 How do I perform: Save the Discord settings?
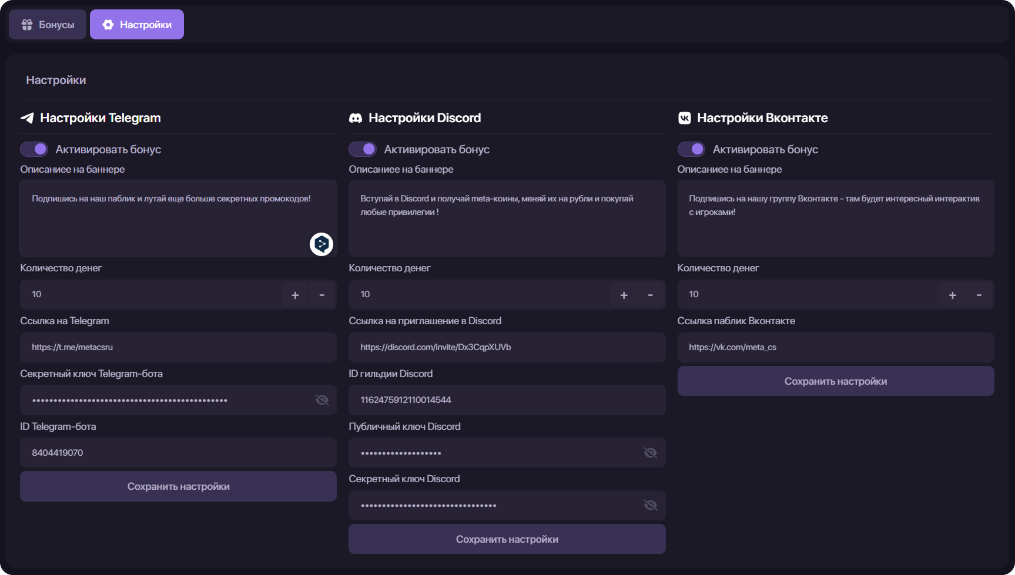pos(507,539)
